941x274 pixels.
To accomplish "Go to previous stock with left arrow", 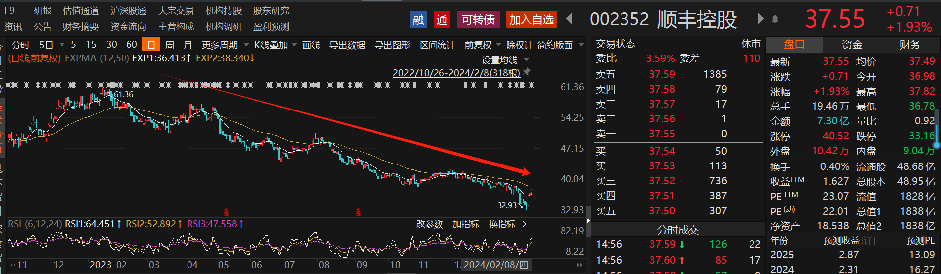I will [569, 19].
